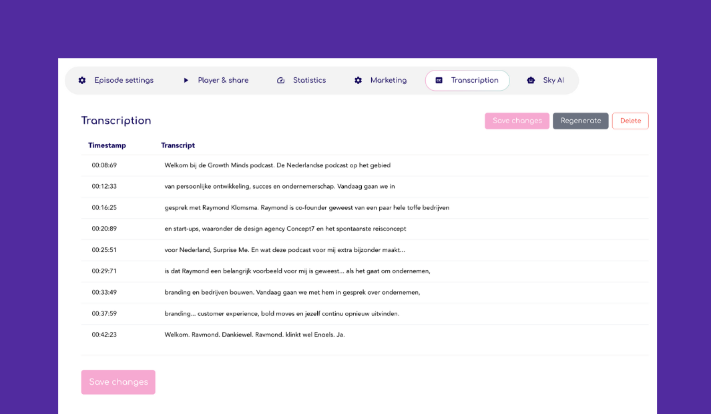711x414 pixels.
Task: Click the Transcription captions icon
Action: 439,80
